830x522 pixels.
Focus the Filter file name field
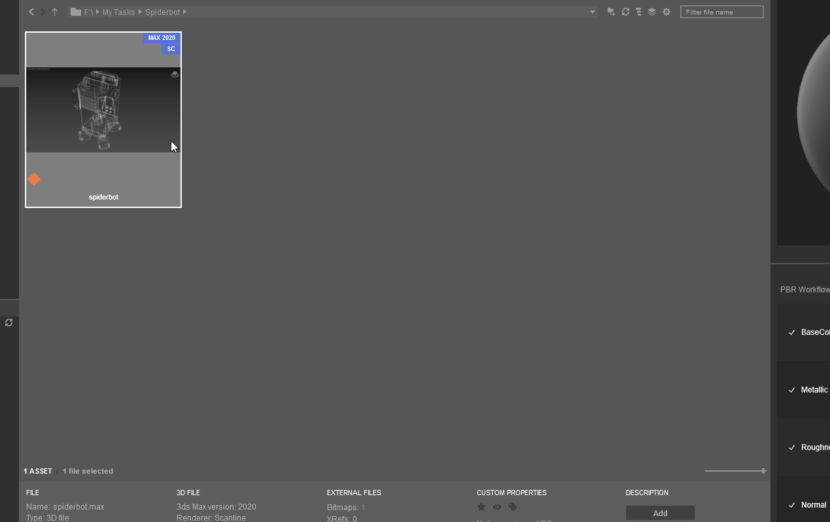(722, 12)
